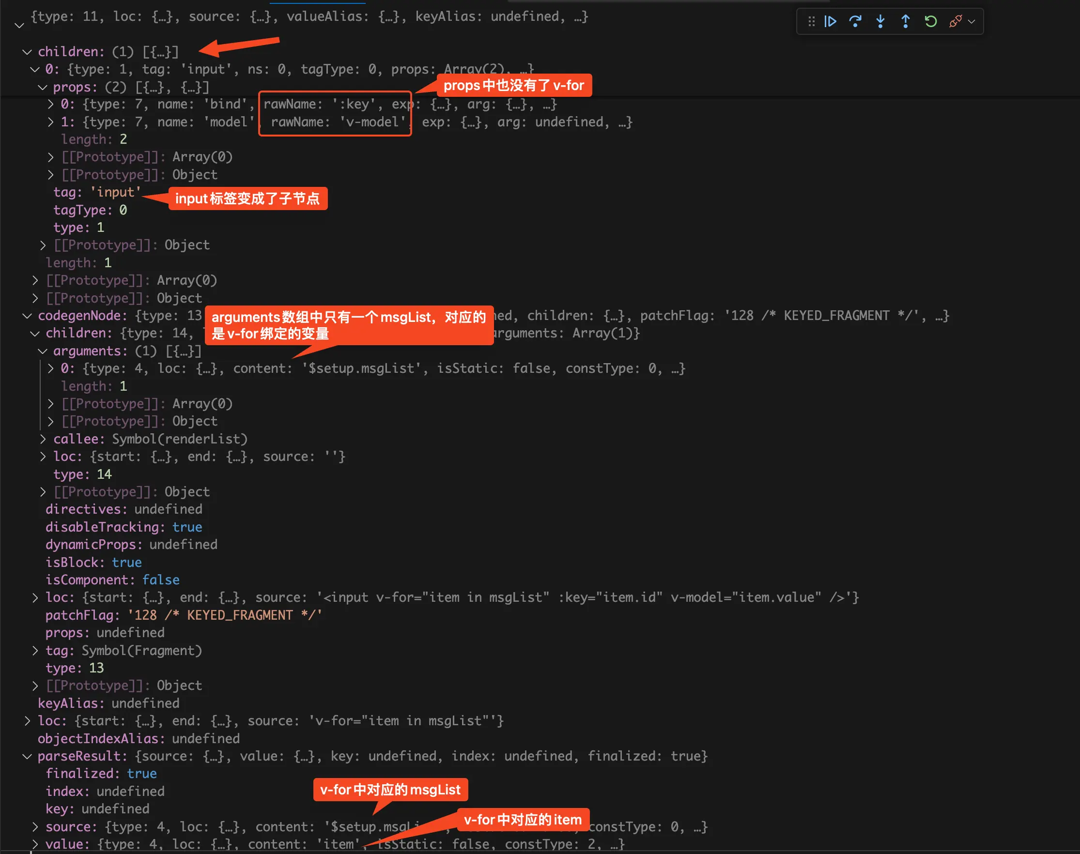Expand the value entry with content 'item'
This screenshot has width=1080, height=854.
[35, 844]
